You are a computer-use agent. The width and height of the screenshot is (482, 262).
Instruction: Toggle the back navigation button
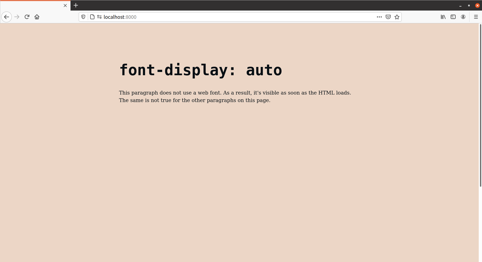pos(7,17)
